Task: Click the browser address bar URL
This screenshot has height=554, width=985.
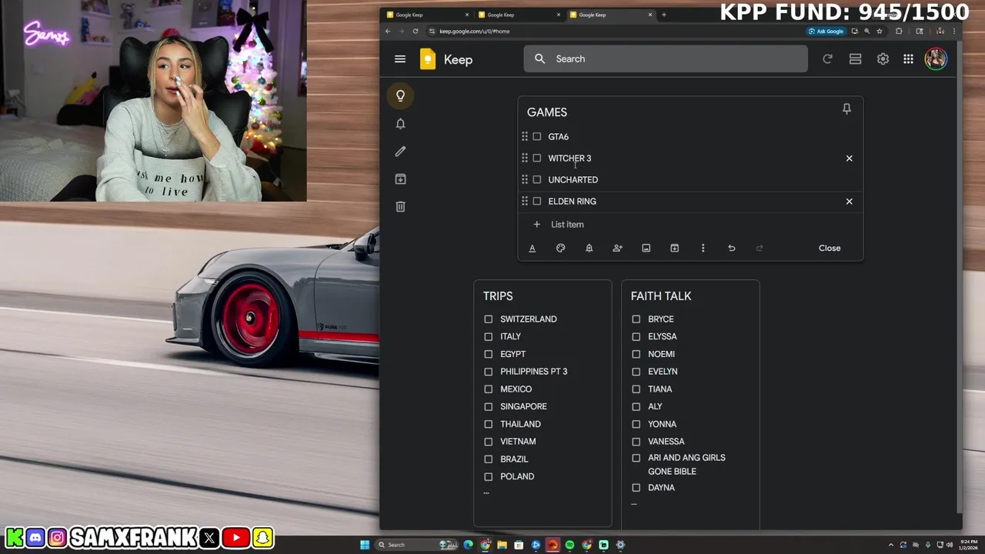Action: pyautogui.click(x=474, y=32)
